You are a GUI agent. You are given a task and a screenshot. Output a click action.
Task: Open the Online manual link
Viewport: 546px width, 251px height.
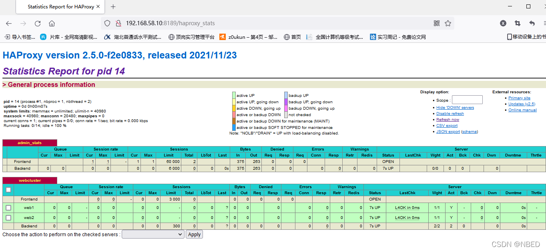pos(522,110)
